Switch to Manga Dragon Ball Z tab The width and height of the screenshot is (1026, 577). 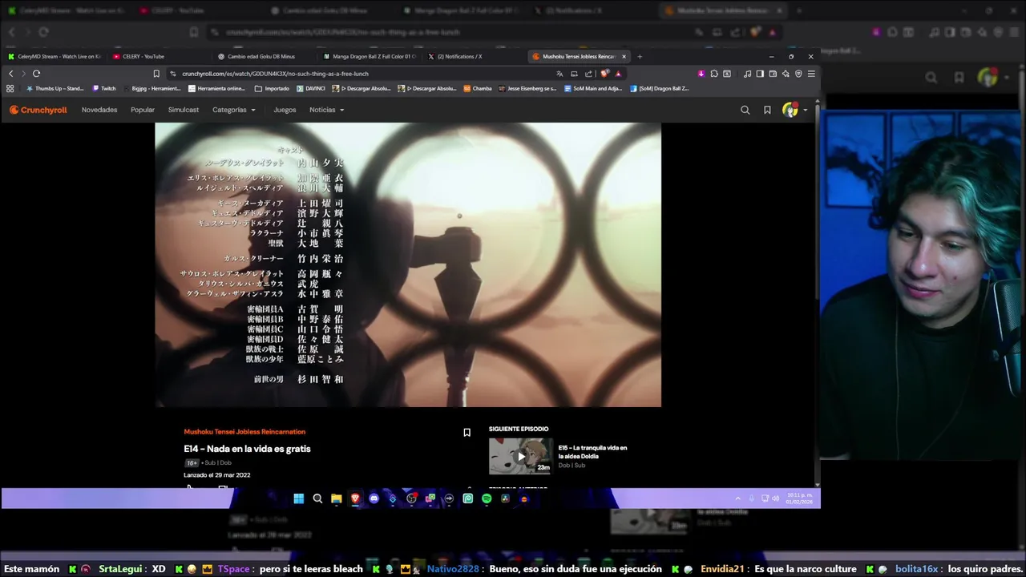[x=369, y=56]
